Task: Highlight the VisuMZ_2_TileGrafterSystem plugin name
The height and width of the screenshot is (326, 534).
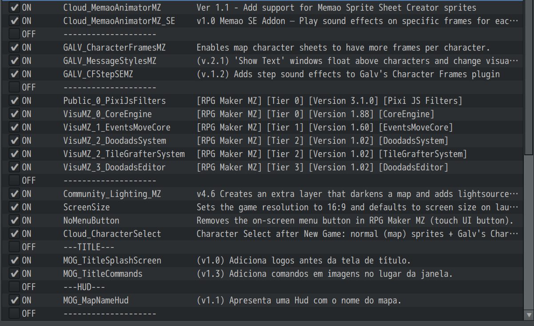Action: tap(124, 154)
